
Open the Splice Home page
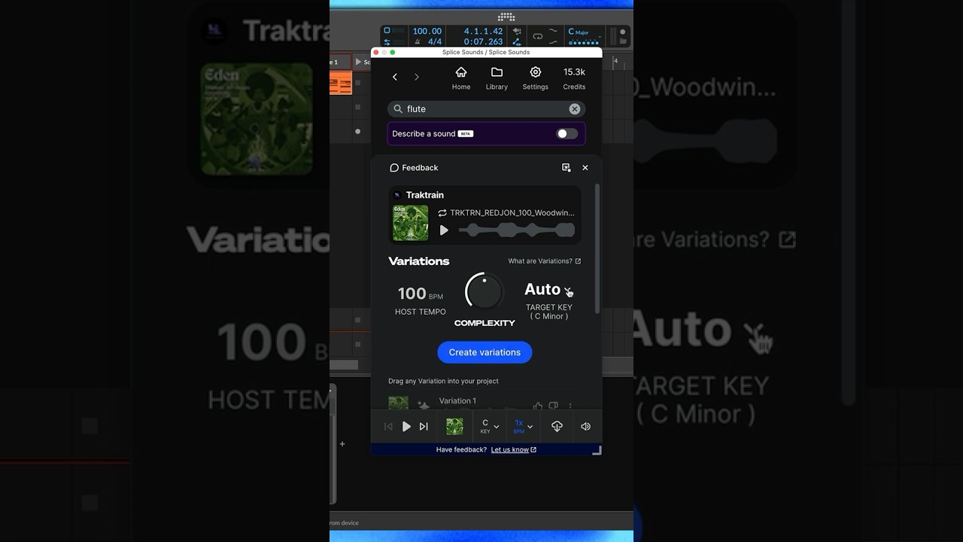point(461,78)
